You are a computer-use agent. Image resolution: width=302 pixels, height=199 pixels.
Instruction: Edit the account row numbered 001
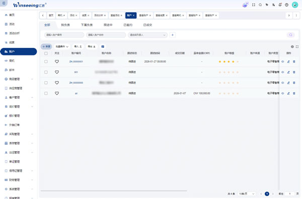tap(288, 72)
